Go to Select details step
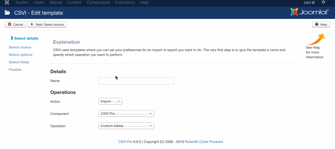Screen dimensions: 335x149 pos(24,38)
